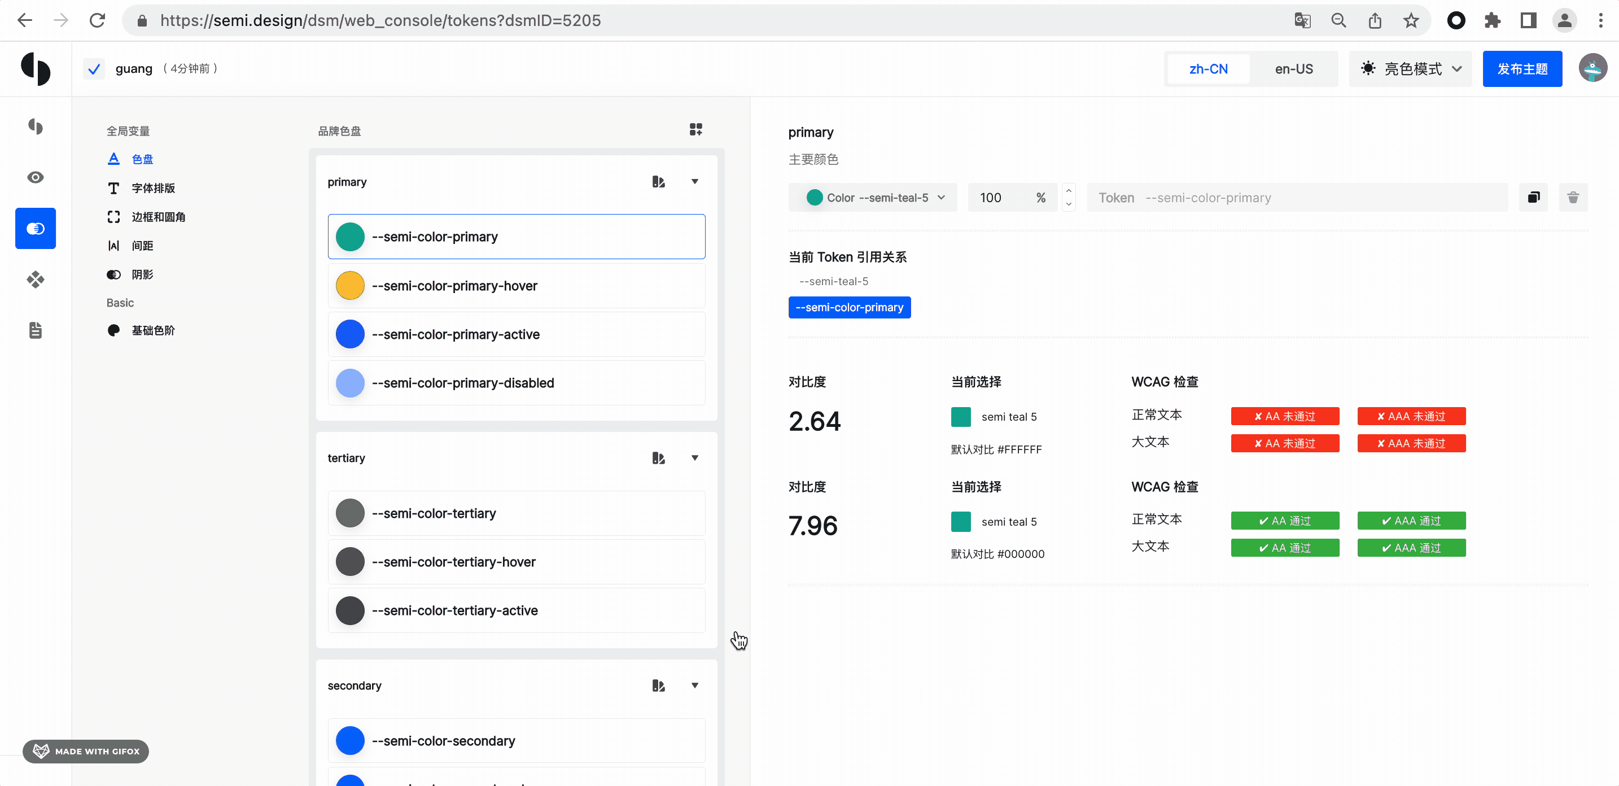Open the document icon in left sidebar
The height and width of the screenshot is (786, 1619).
pyautogui.click(x=35, y=330)
